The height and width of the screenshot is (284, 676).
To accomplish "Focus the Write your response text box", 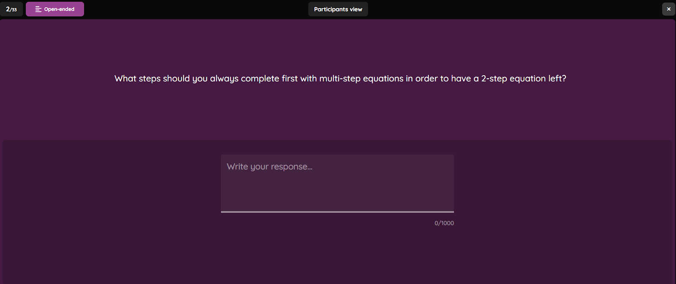I will (x=337, y=183).
